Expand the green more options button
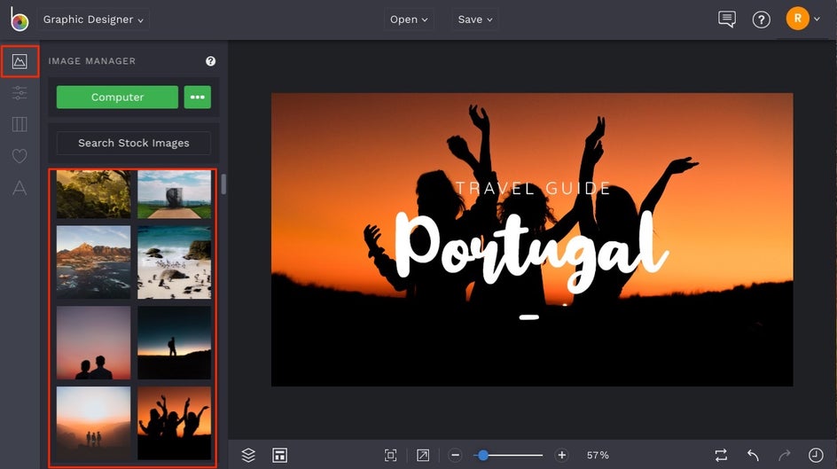Image resolution: width=837 pixels, height=469 pixels. (x=198, y=98)
